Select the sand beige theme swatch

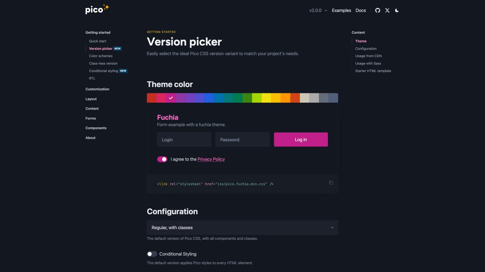pyautogui.click(x=304, y=98)
